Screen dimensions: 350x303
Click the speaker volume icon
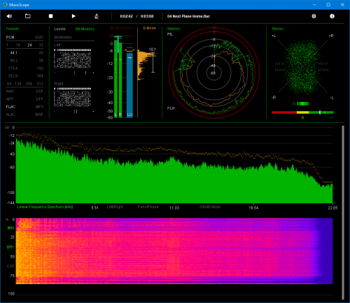point(9,16)
